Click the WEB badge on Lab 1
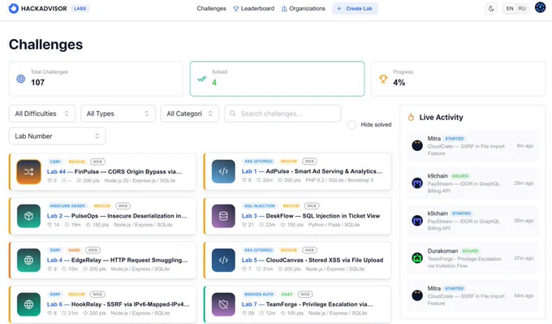This screenshot has height=324, width=552. [x=309, y=162]
